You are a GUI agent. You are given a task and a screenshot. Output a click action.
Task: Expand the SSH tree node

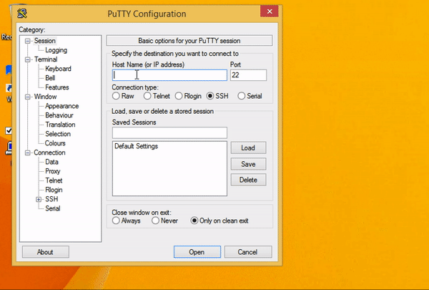39,199
